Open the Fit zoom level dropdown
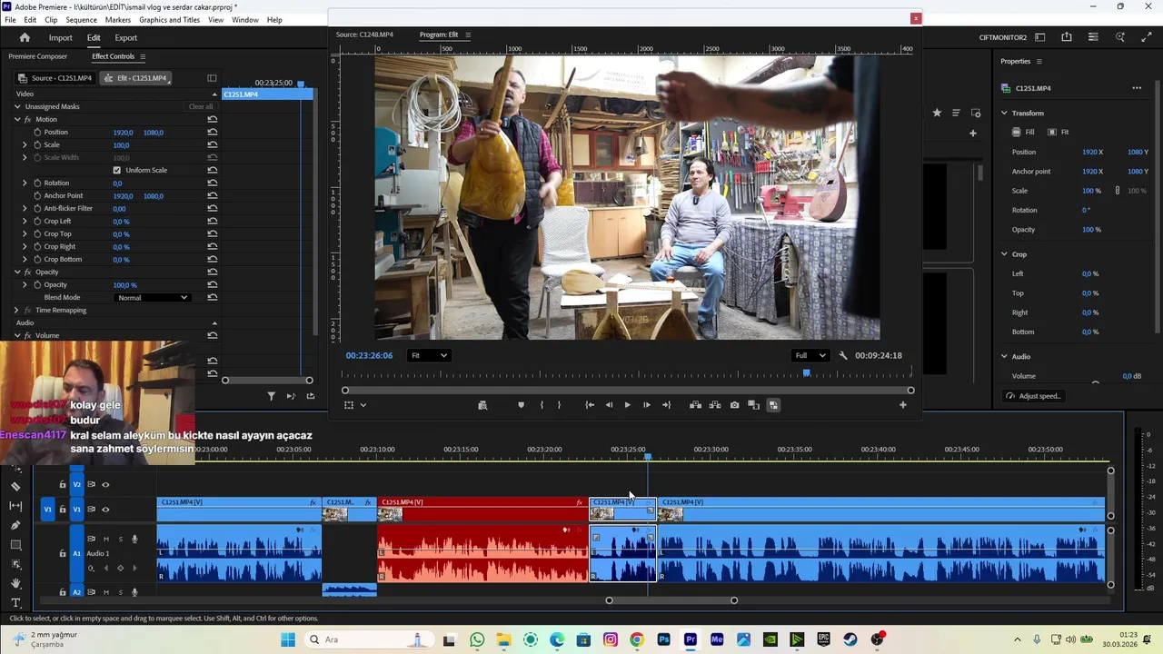The image size is (1163, 654). pos(429,355)
